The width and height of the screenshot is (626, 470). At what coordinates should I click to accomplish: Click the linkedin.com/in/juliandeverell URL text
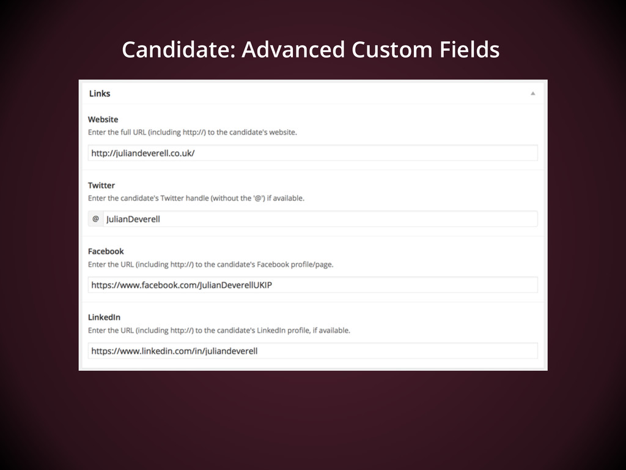(x=174, y=351)
